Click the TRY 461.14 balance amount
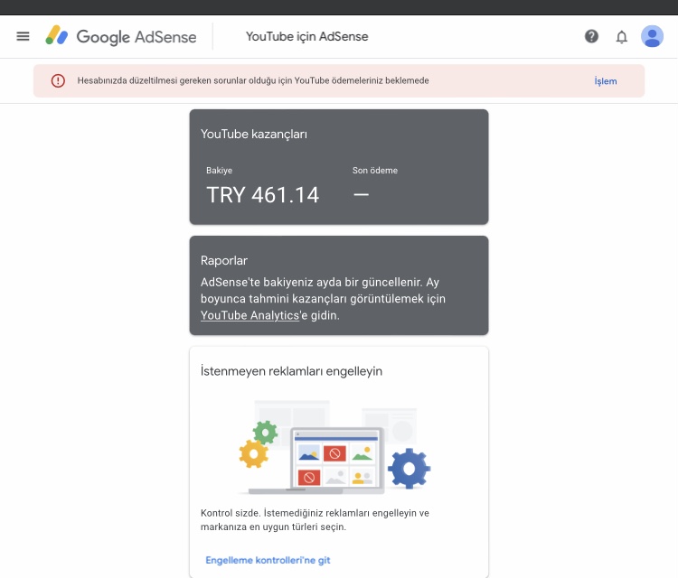 click(263, 195)
